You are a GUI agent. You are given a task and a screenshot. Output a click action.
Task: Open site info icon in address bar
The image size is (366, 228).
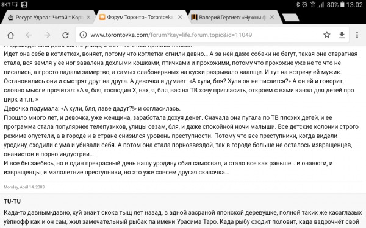(x=83, y=35)
